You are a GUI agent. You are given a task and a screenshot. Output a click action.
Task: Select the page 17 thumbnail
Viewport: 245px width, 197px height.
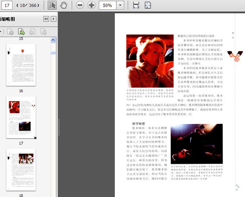click(21, 118)
